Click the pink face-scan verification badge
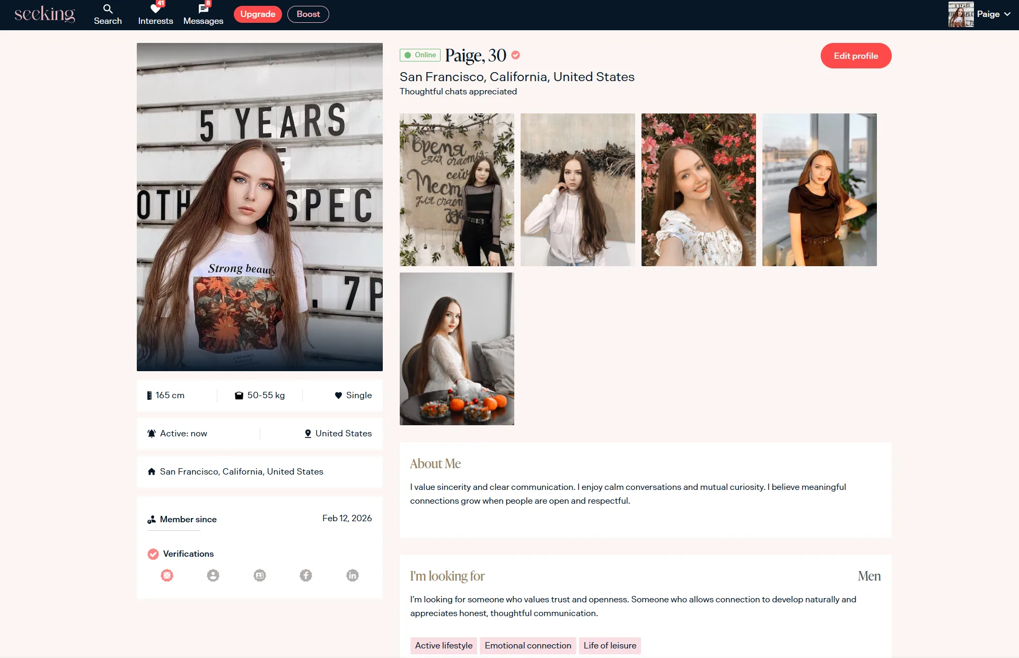Screen dimensions: 1019x658 point(167,575)
